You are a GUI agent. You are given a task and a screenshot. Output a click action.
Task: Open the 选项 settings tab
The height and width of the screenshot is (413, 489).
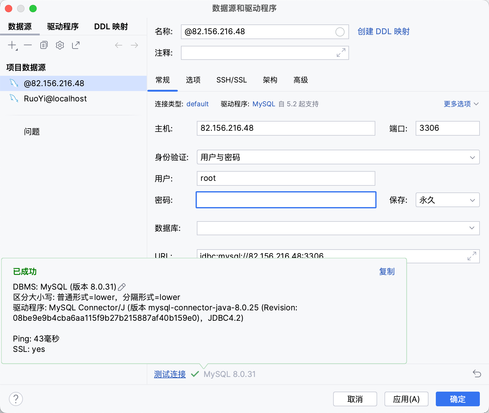click(193, 80)
